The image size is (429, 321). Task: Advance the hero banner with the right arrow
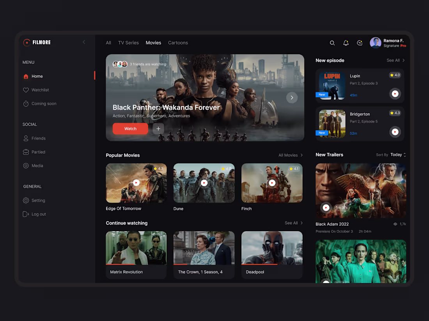292,98
